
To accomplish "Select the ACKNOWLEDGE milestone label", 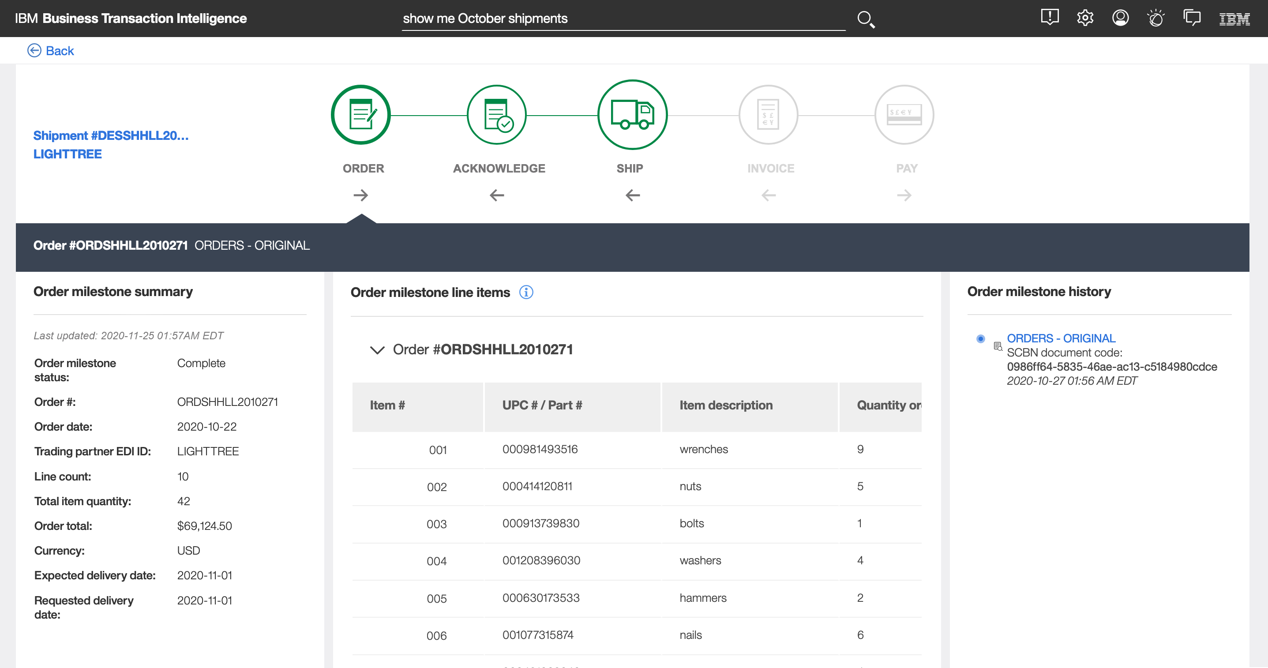I will pos(499,169).
